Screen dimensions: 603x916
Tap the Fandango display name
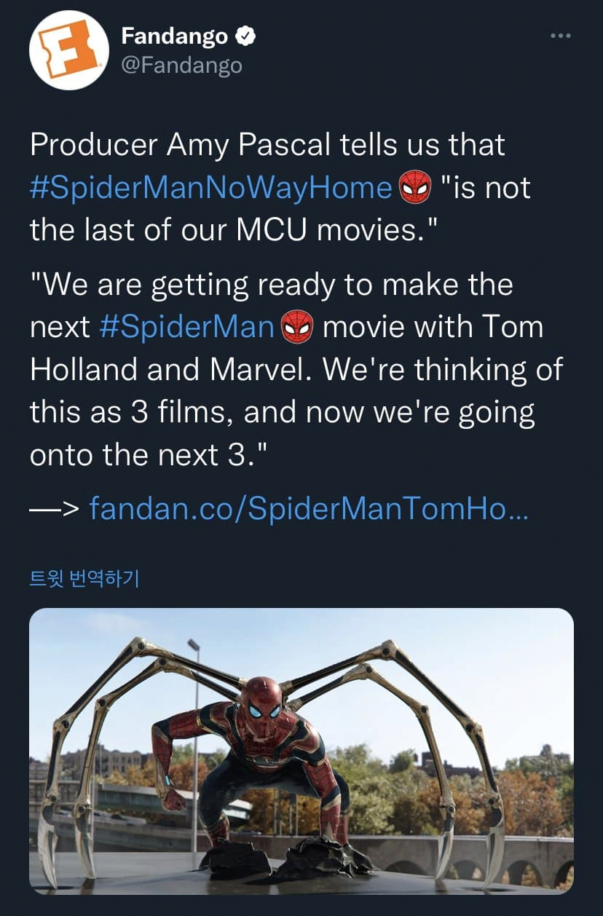(x=175, y=35)
